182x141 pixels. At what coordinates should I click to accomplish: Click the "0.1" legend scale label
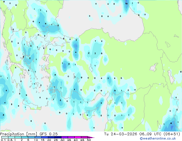3,140
